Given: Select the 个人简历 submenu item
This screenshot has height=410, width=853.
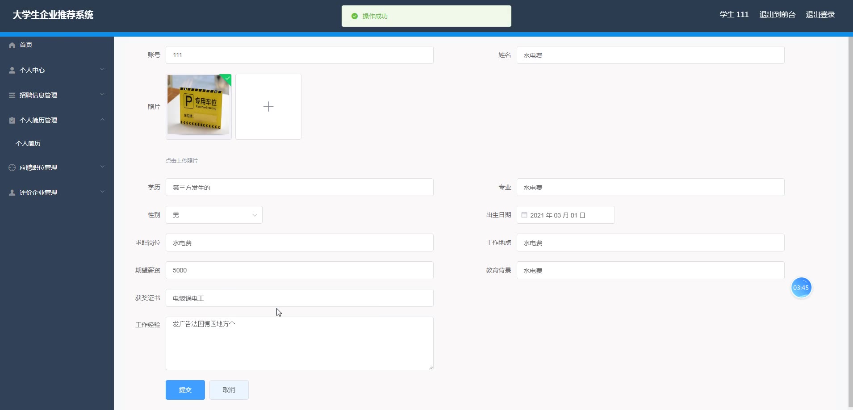Looking at the screenshot, I should [57, 143].
